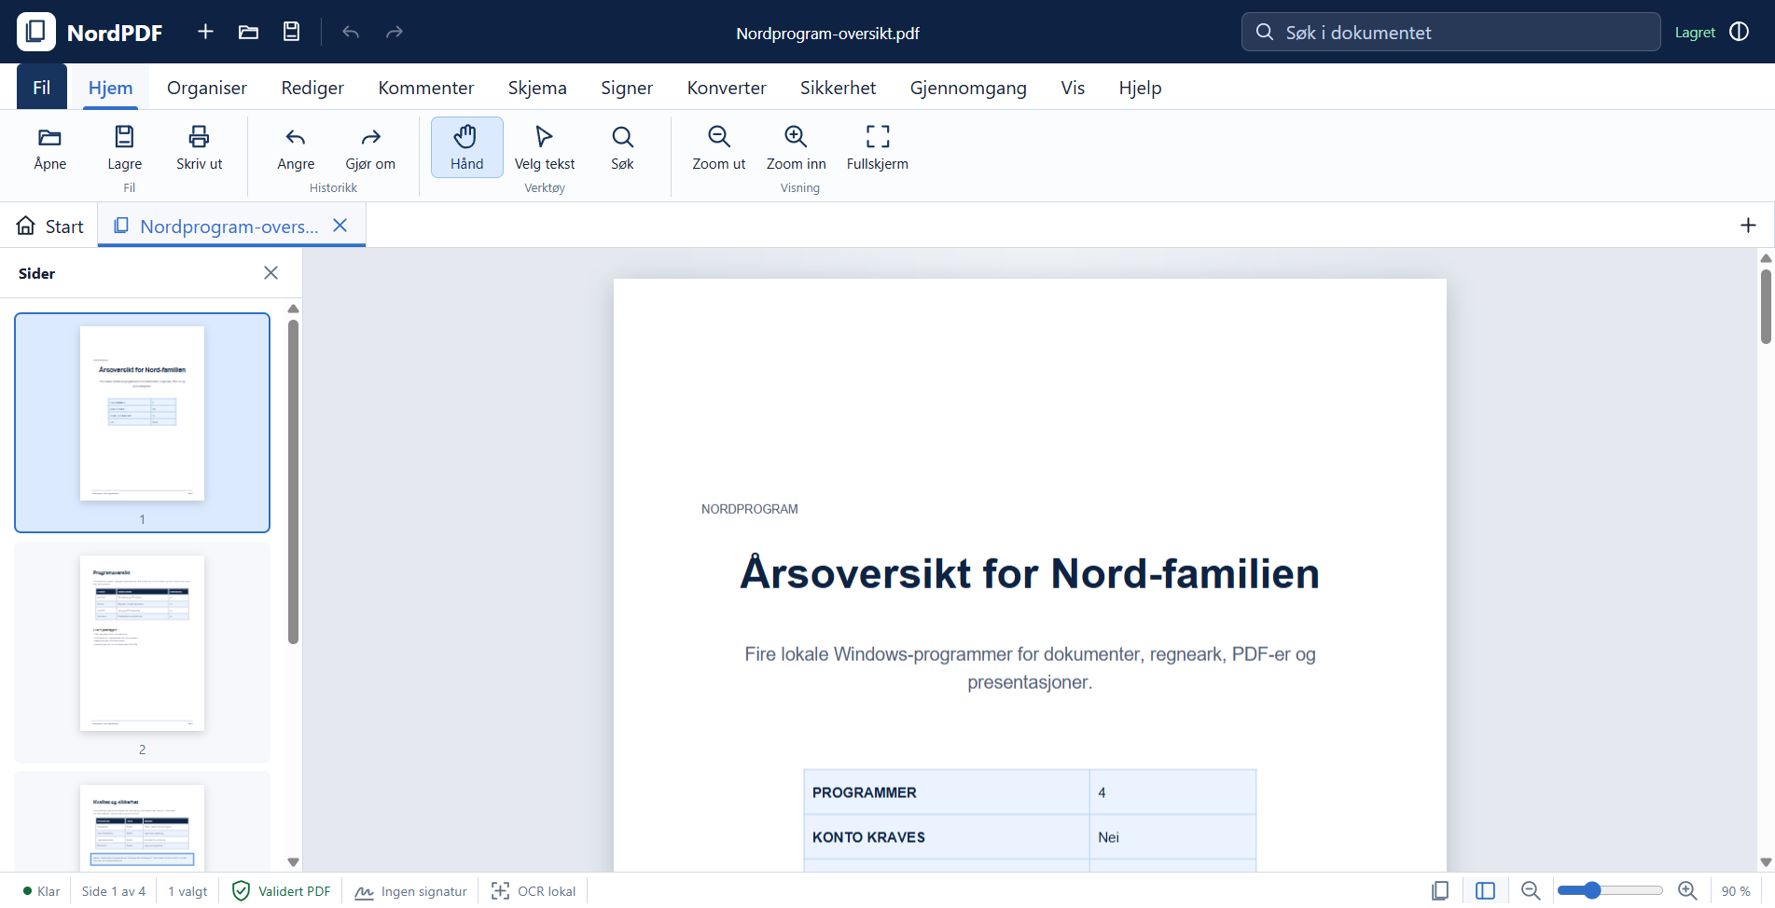This screenshot has width=1775, height=908.
Task: Click the zoom slider handle in the status bar
Action: (1592, 890)
